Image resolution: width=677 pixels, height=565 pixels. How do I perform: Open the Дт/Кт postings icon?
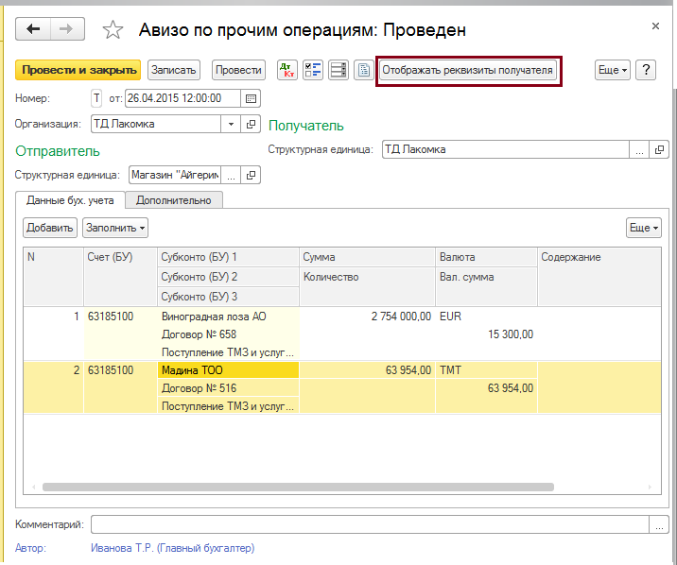pos(287,70)
